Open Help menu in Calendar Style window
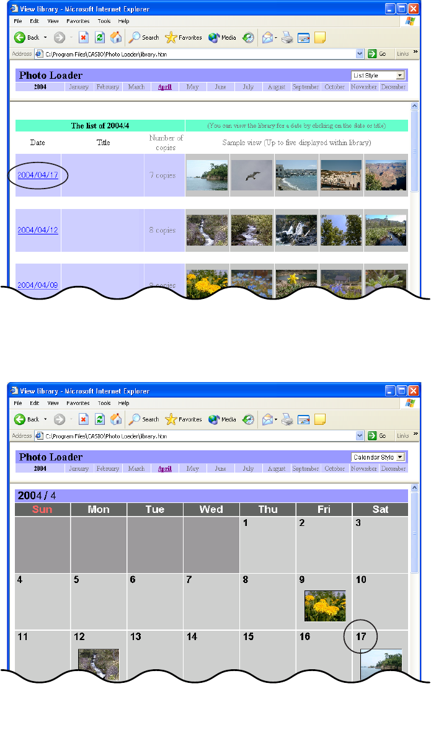Viewport: 431px width, 730px height. [x=123, y=403]
